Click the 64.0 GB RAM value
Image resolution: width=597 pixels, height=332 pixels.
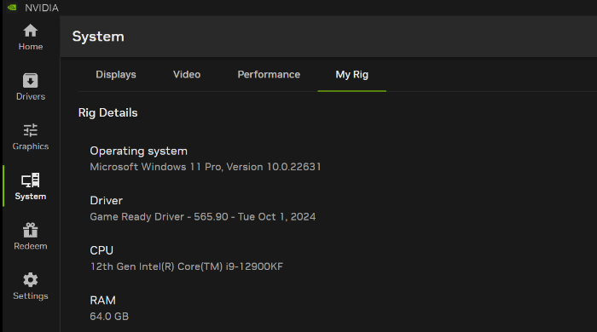point(109,317)
